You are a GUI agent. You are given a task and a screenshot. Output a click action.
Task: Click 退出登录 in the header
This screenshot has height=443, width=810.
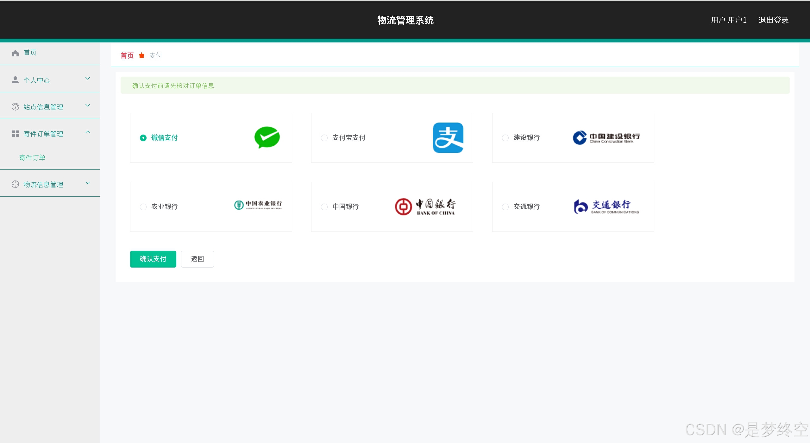[x=773, y=20]
